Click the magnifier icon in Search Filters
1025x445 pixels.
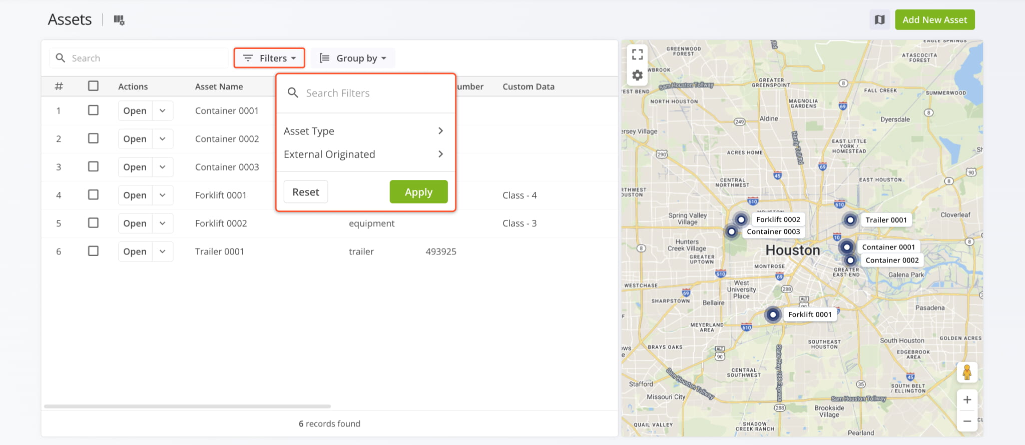pyautogui.click(x=293, y=93)
